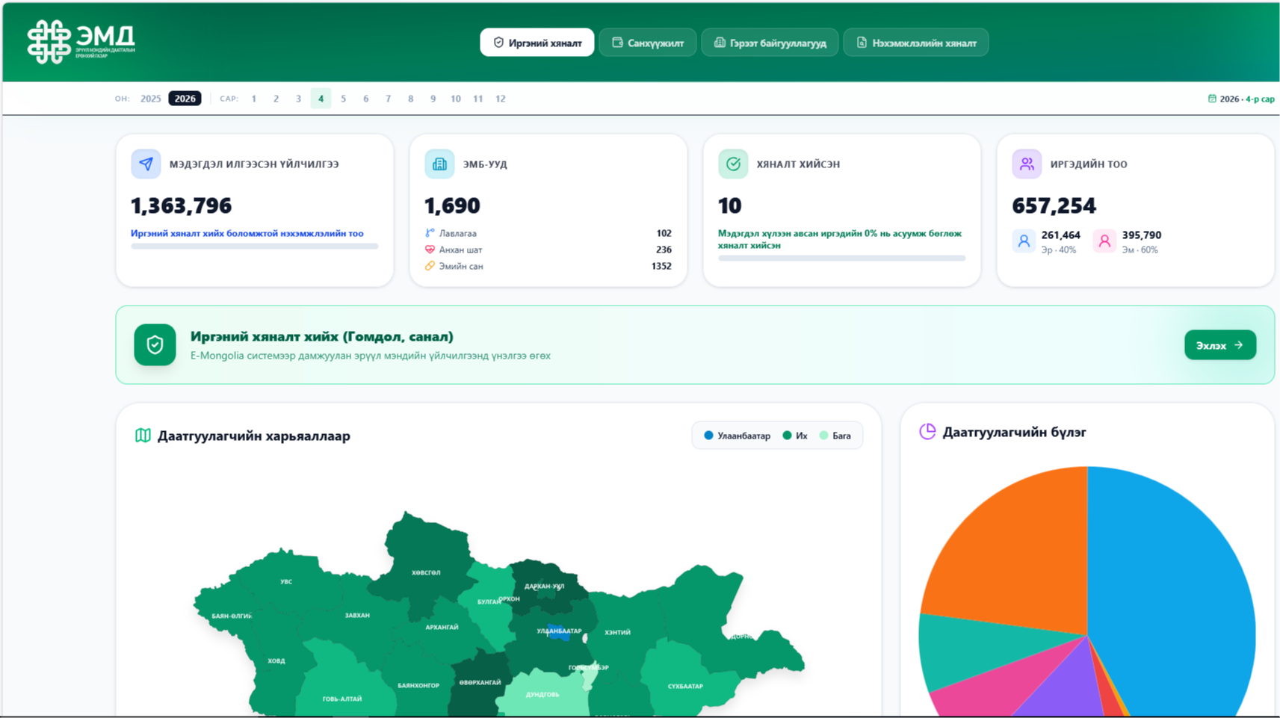Select Увс province on the map
1280x718 pixels.
[286, 581]
